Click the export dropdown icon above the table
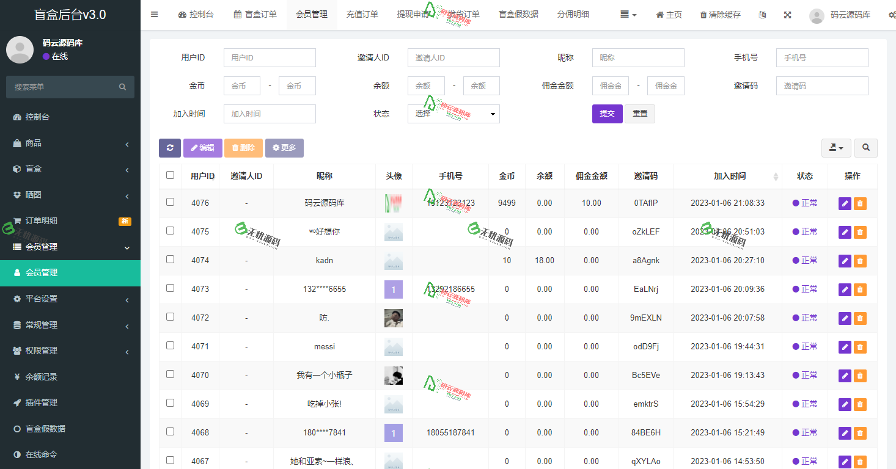Viewport: 896px width, 469px height. pyautogui.click(x=836, y=148)
